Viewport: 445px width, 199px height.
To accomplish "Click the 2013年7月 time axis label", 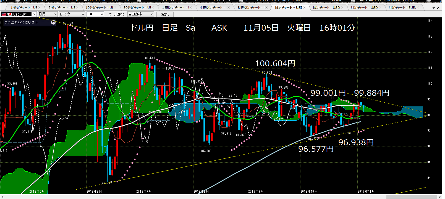I will coord(144,191).
